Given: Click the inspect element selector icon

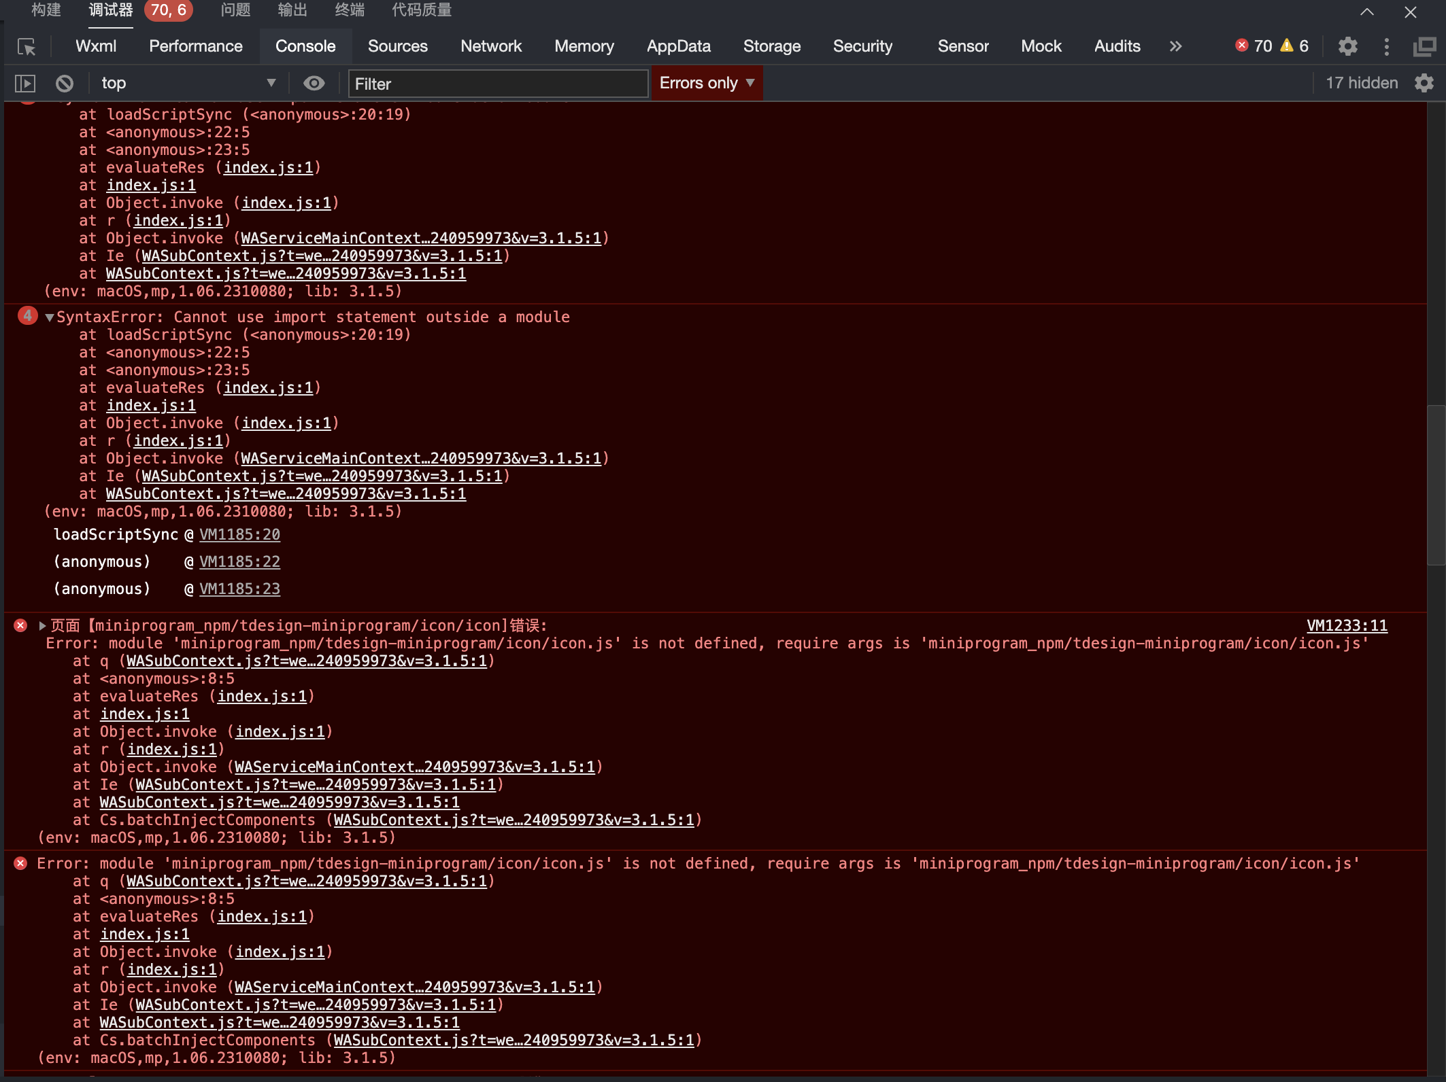Looking at the screenshot, I should pos(27,46).
